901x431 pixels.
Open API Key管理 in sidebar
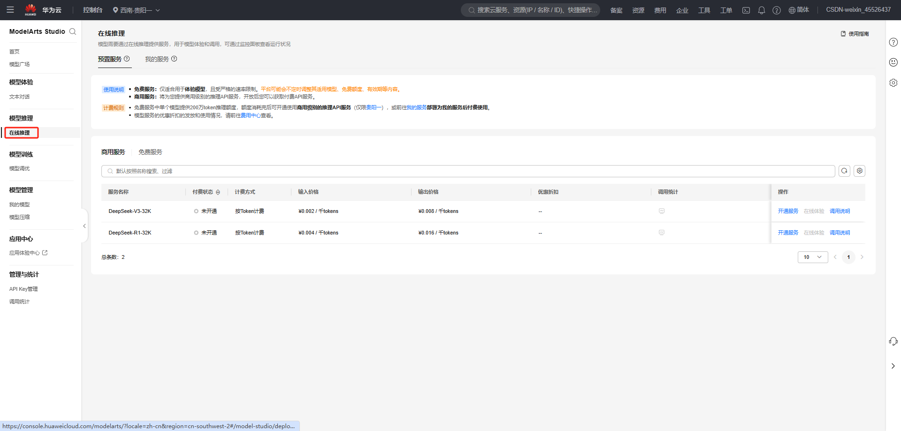coord(23,289)
